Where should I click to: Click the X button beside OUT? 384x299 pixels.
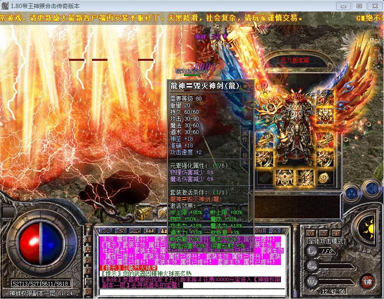tap(275, 231)
